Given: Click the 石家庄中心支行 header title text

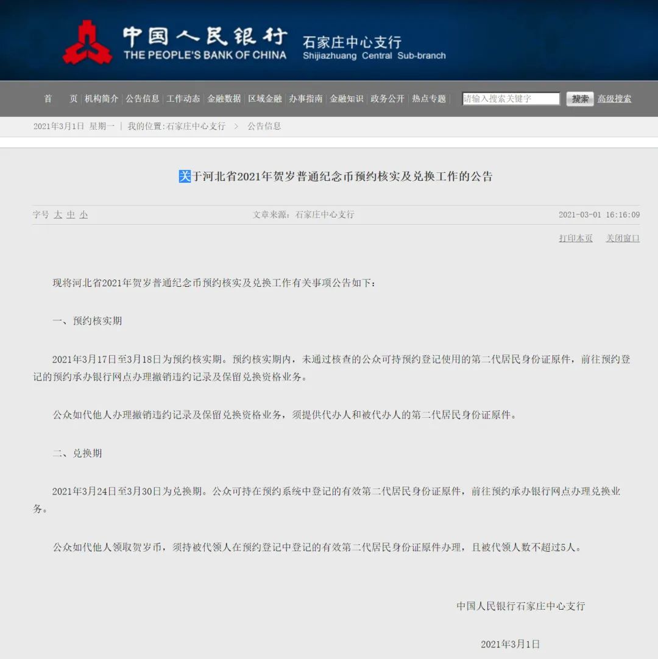Looking at the screenshot, I should 352,42.
